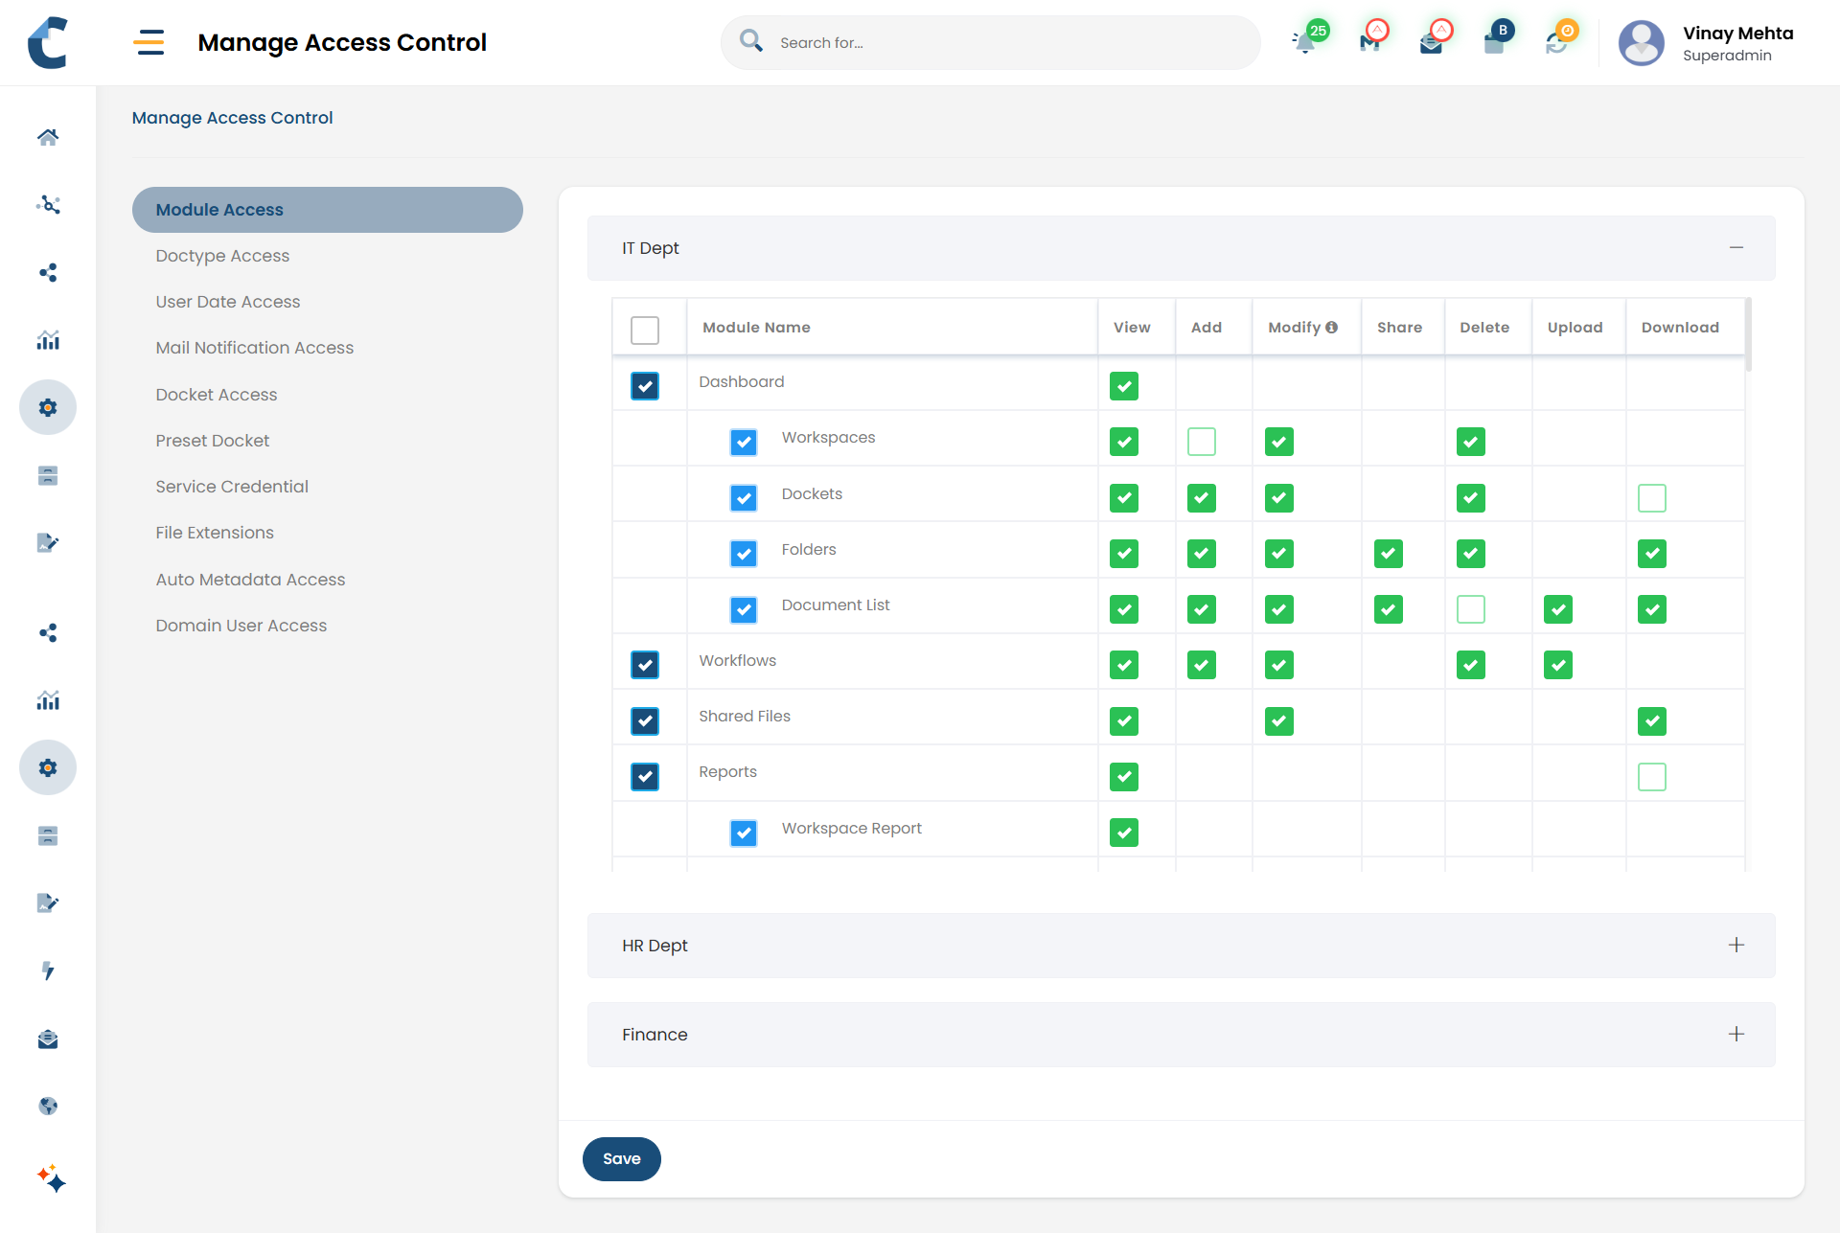Click the notification bell icon
This screenshot has height=1233, width=1840.
pyautogui.click(x=1304, y=42)
